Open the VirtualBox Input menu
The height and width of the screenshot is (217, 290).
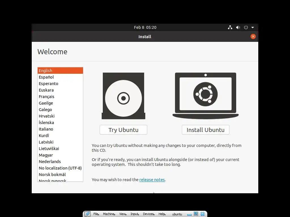pos(135,214)
